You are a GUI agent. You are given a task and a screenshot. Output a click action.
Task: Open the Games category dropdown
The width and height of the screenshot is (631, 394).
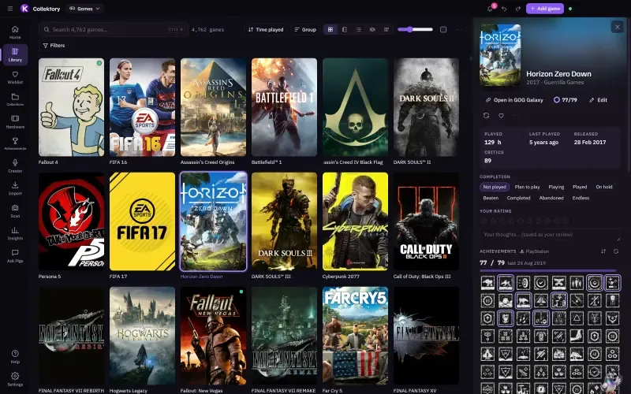(x=85, y=9)
